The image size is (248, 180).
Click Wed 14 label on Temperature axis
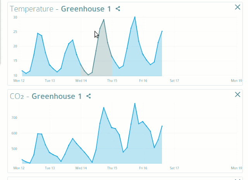point(81,81)
